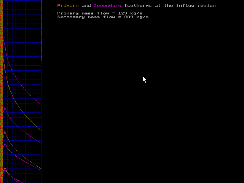
Task: Click the peak of the bottommost isotherm
Action: pyautogui.click(x=5, y=167)
